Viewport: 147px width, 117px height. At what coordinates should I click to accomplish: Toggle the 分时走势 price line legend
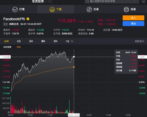pos(7,47)
